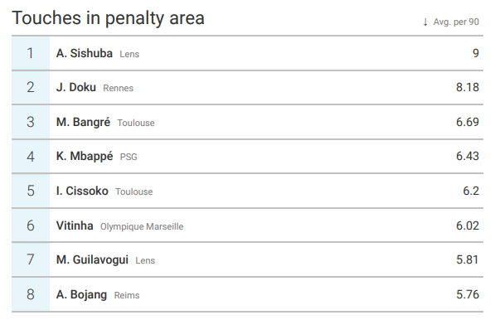
Task: Click the Touches in penalty area heading
Action: point(109,18)
